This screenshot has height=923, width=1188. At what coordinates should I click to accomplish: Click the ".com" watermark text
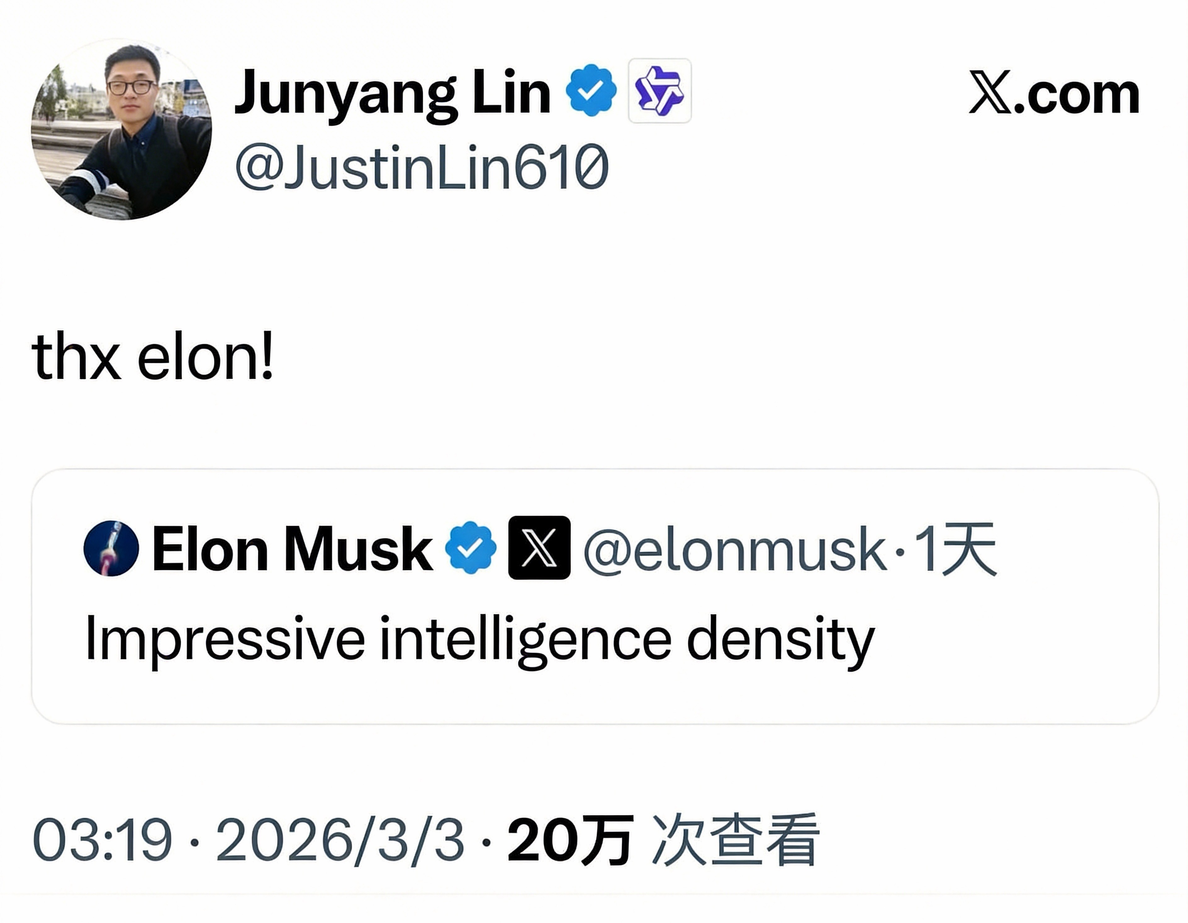point(1077,95)
